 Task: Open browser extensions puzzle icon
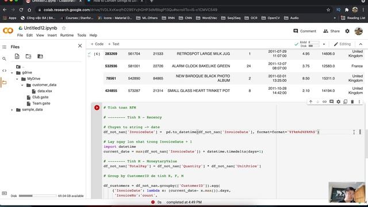[347, 10]
